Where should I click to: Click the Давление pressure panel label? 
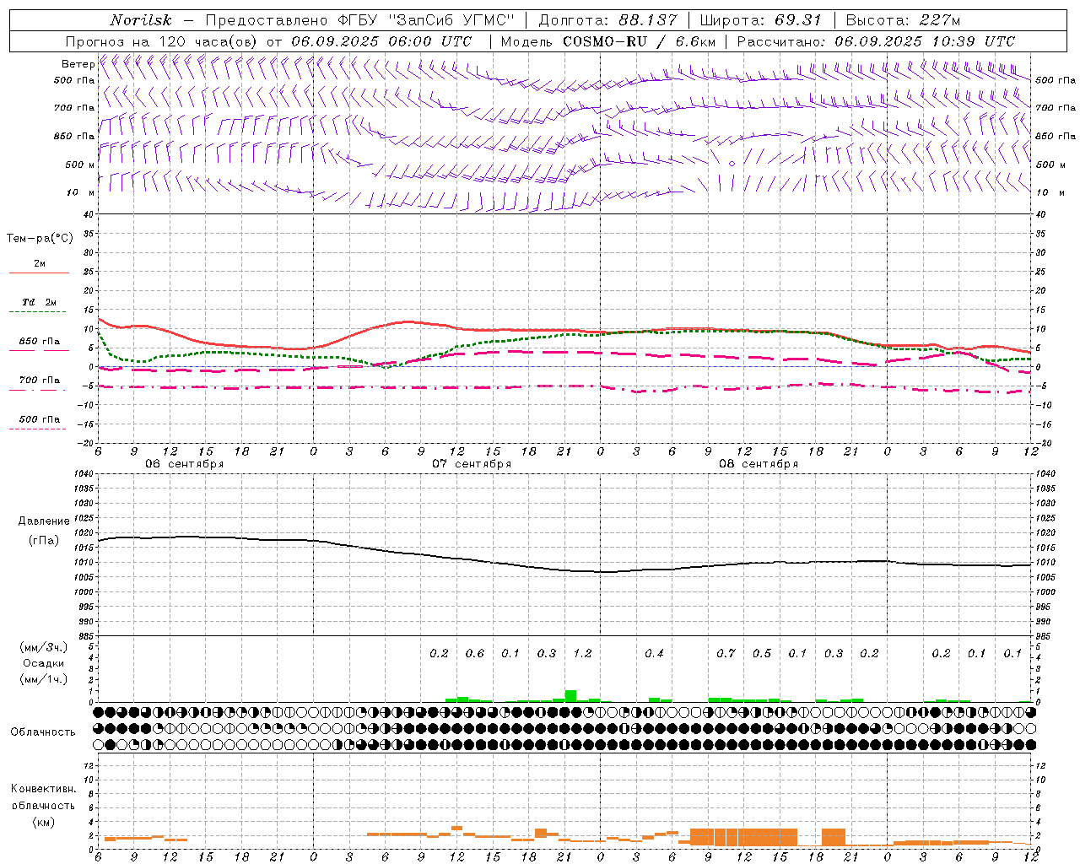click(44, 521)
